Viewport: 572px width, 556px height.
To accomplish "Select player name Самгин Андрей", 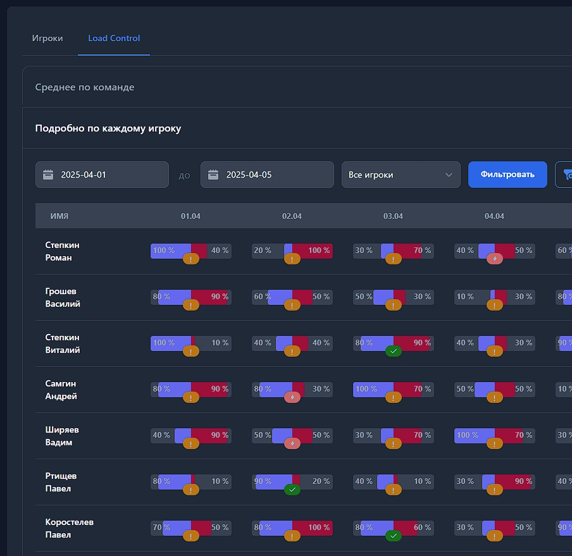I will [x=61, y=390].
